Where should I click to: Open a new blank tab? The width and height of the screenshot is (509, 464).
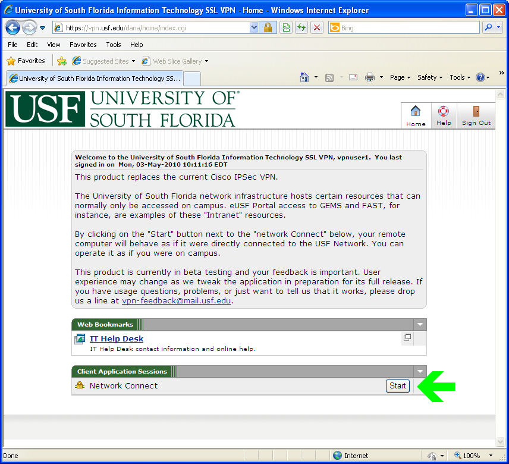point(192,79)
